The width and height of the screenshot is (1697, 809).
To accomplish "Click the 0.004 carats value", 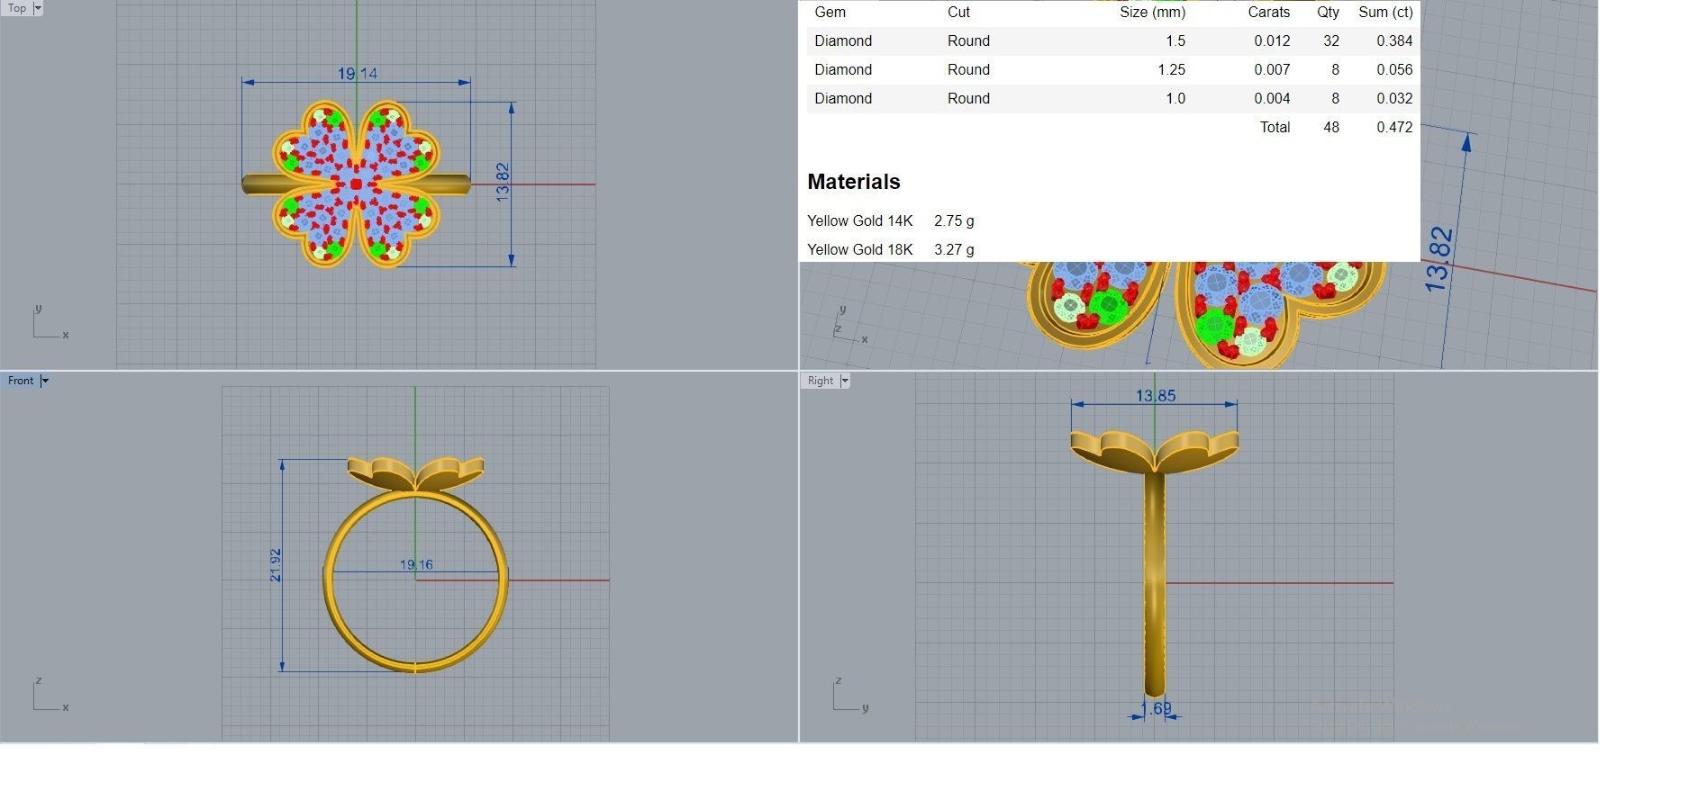I will coord(1272,99).
